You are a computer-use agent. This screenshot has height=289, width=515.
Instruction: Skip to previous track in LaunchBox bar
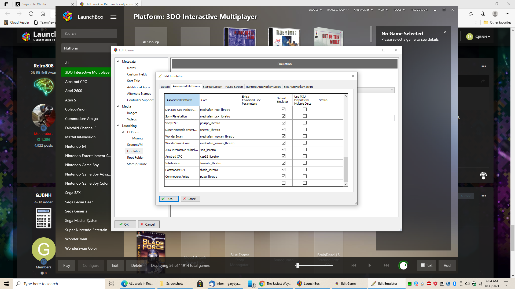pyautogui.click(x=353, y=265)
